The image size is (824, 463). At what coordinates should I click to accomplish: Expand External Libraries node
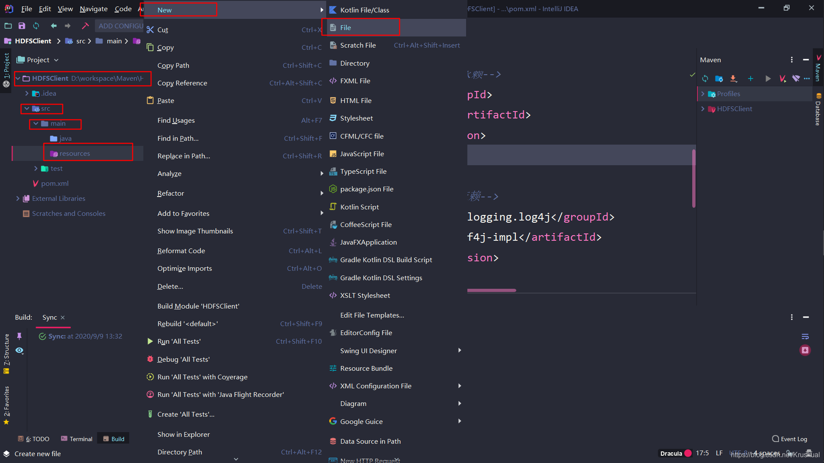tap(18, 198)
